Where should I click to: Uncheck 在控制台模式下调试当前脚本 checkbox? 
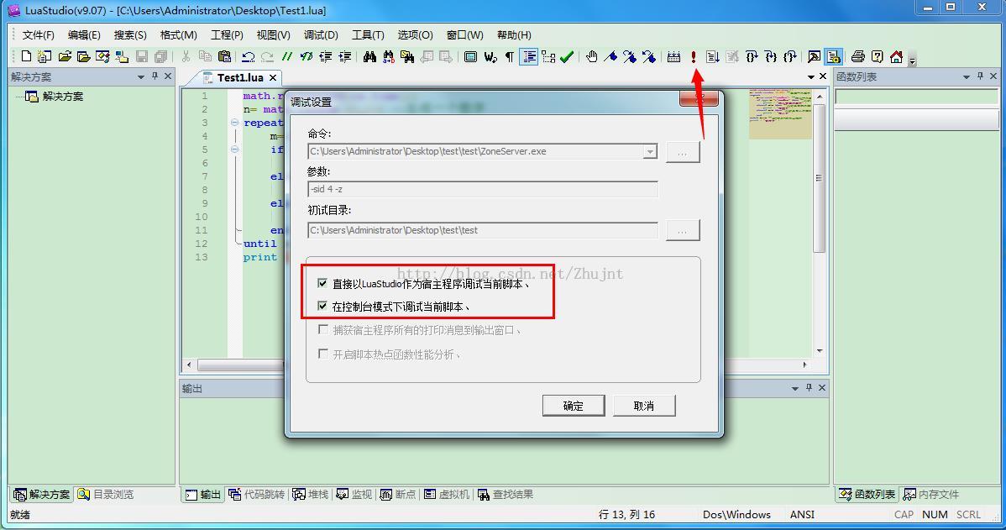tap(322, 306)
